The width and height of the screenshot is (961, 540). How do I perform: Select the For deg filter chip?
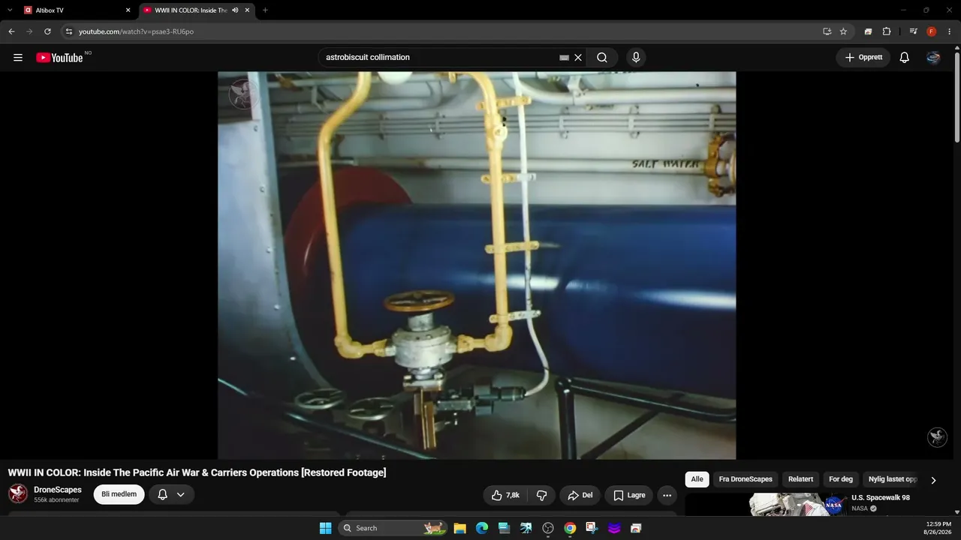(x=841, y=479)
